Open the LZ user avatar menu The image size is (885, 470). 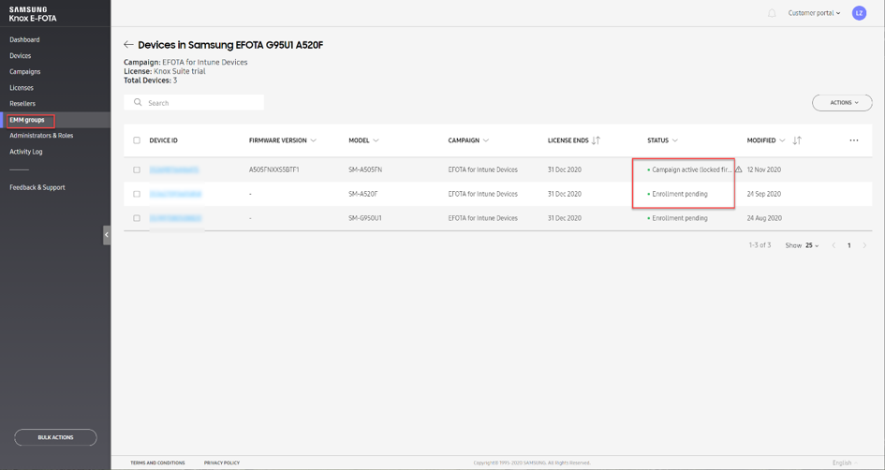[x=859, y=13]
